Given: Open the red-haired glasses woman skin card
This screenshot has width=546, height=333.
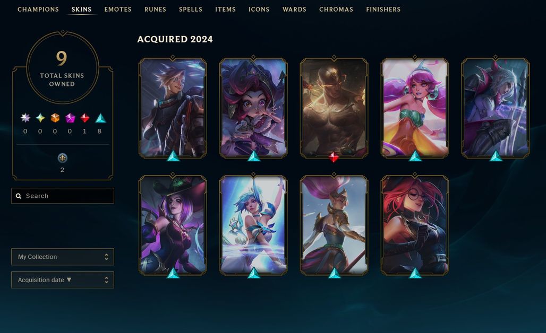Looking at the screenshot, I should click(x=415, y=225).
